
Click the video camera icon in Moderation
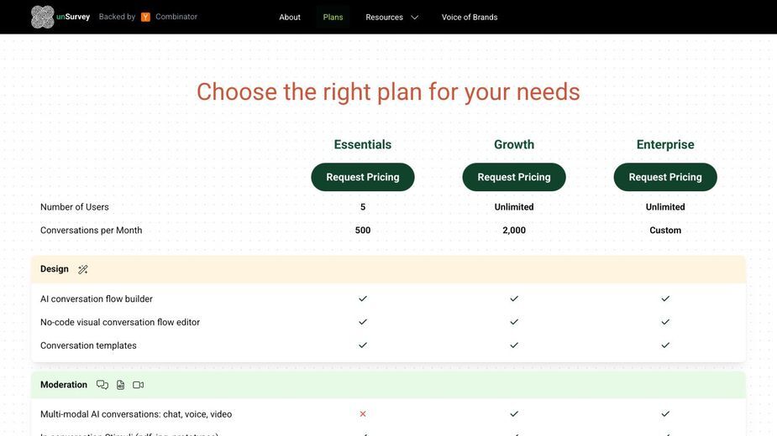[x=139, y=385]
